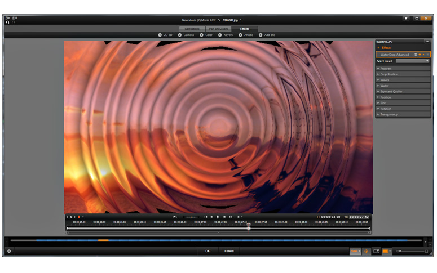Click the Cancel button
Viewport: 437px width, 273px height.
(229, 251)
